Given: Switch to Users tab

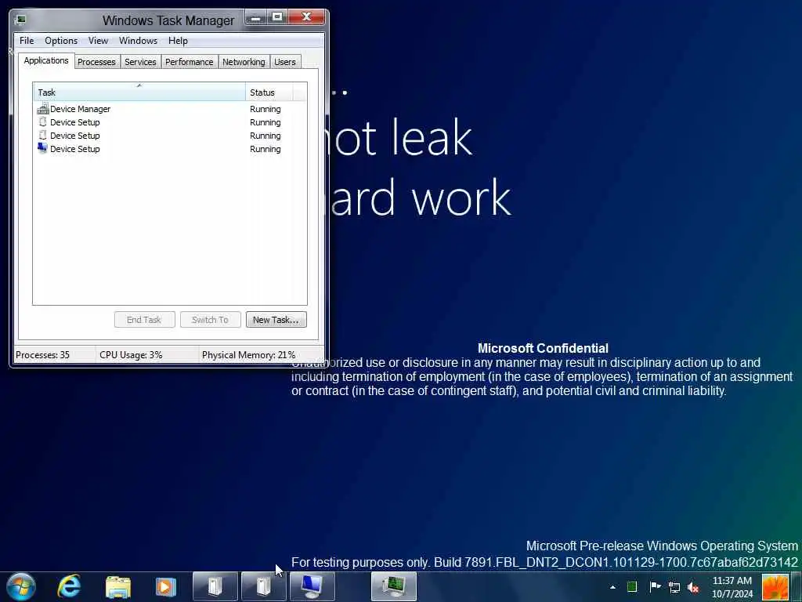Looking at the screenshot, I should (x=285, y=62).
